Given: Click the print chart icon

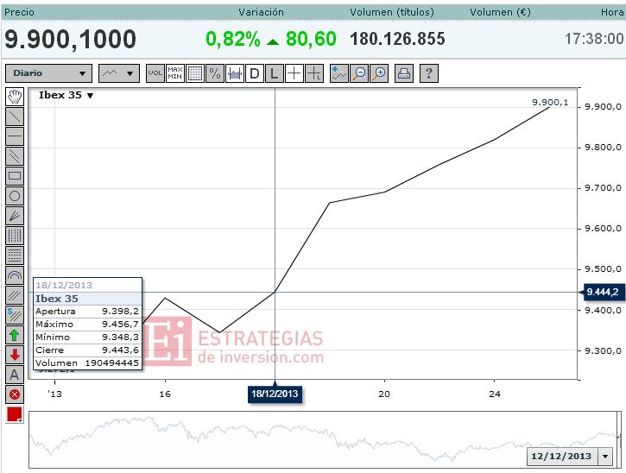Looking at the screenshot, I should coord(404,73).
